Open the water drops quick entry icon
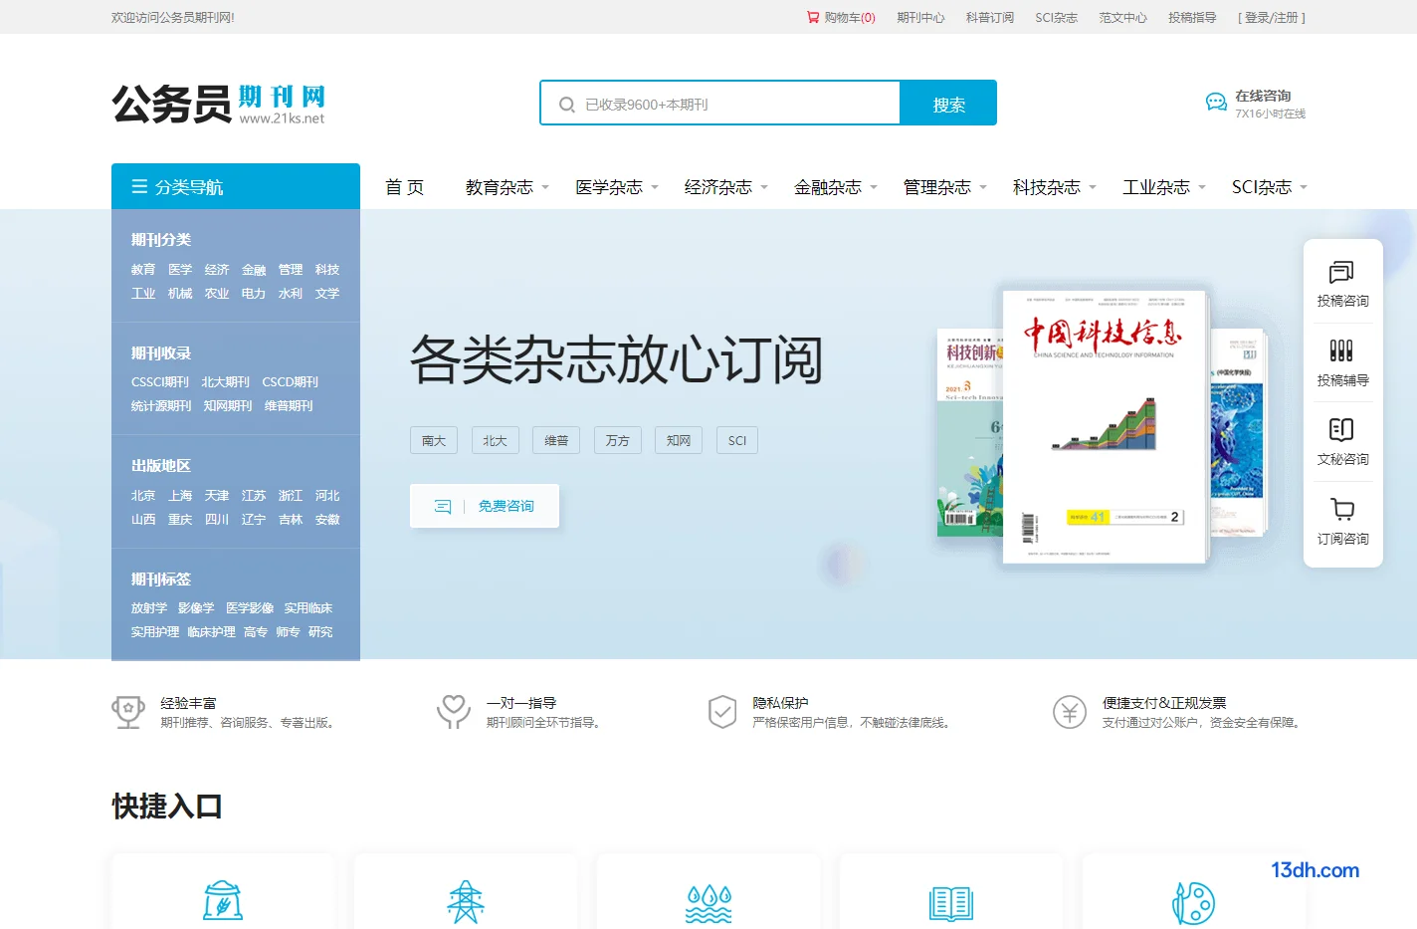The image size is (1417, 929). point(708,904)
